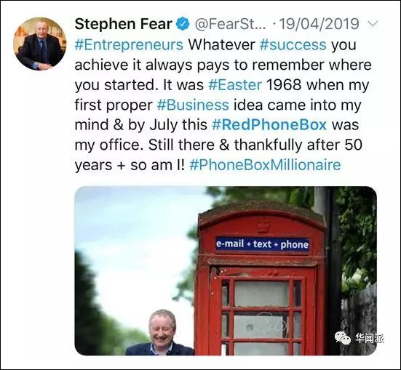Open Stephen Fear's round profile avatar
The width and height of the screenshot is (401, 370).
pos(40,44)
